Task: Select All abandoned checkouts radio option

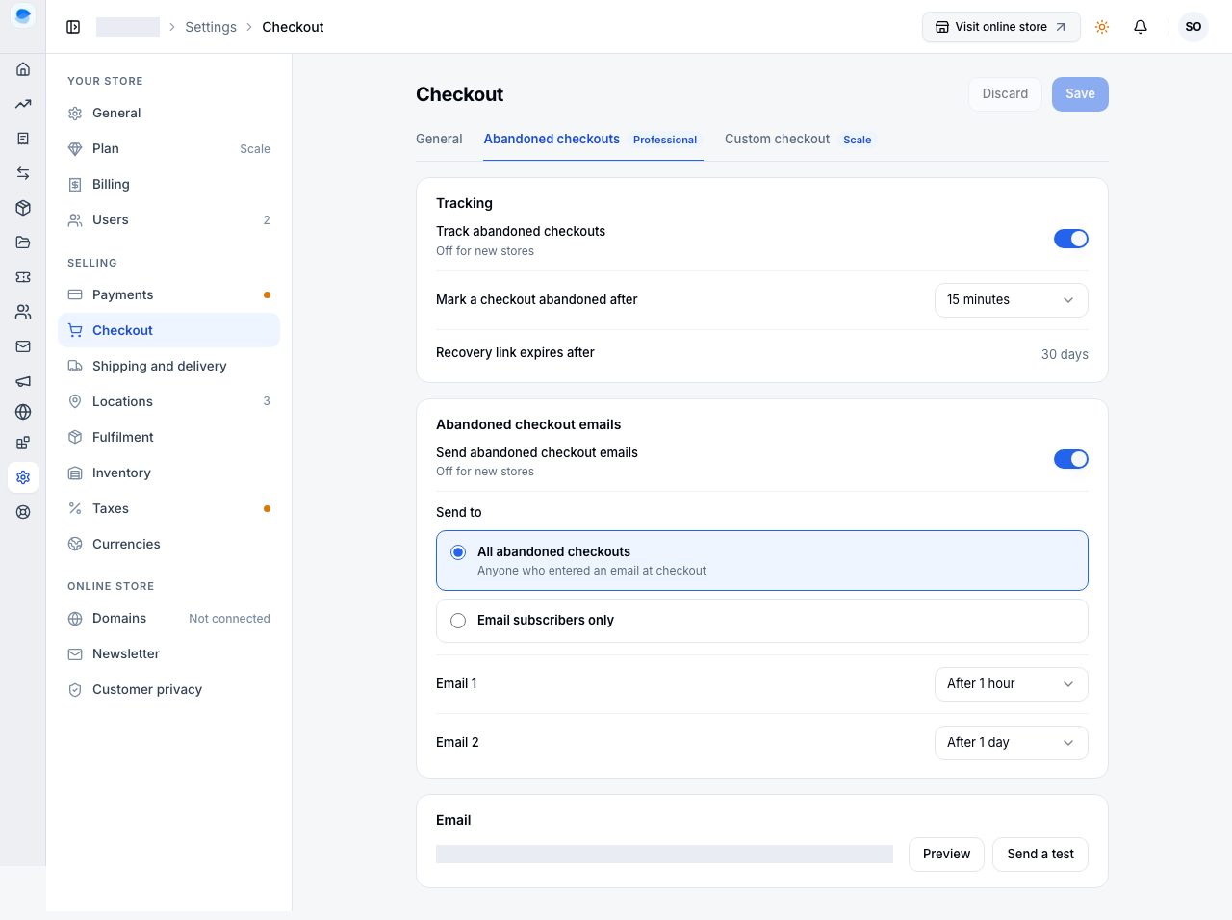Action: point(762,560)
